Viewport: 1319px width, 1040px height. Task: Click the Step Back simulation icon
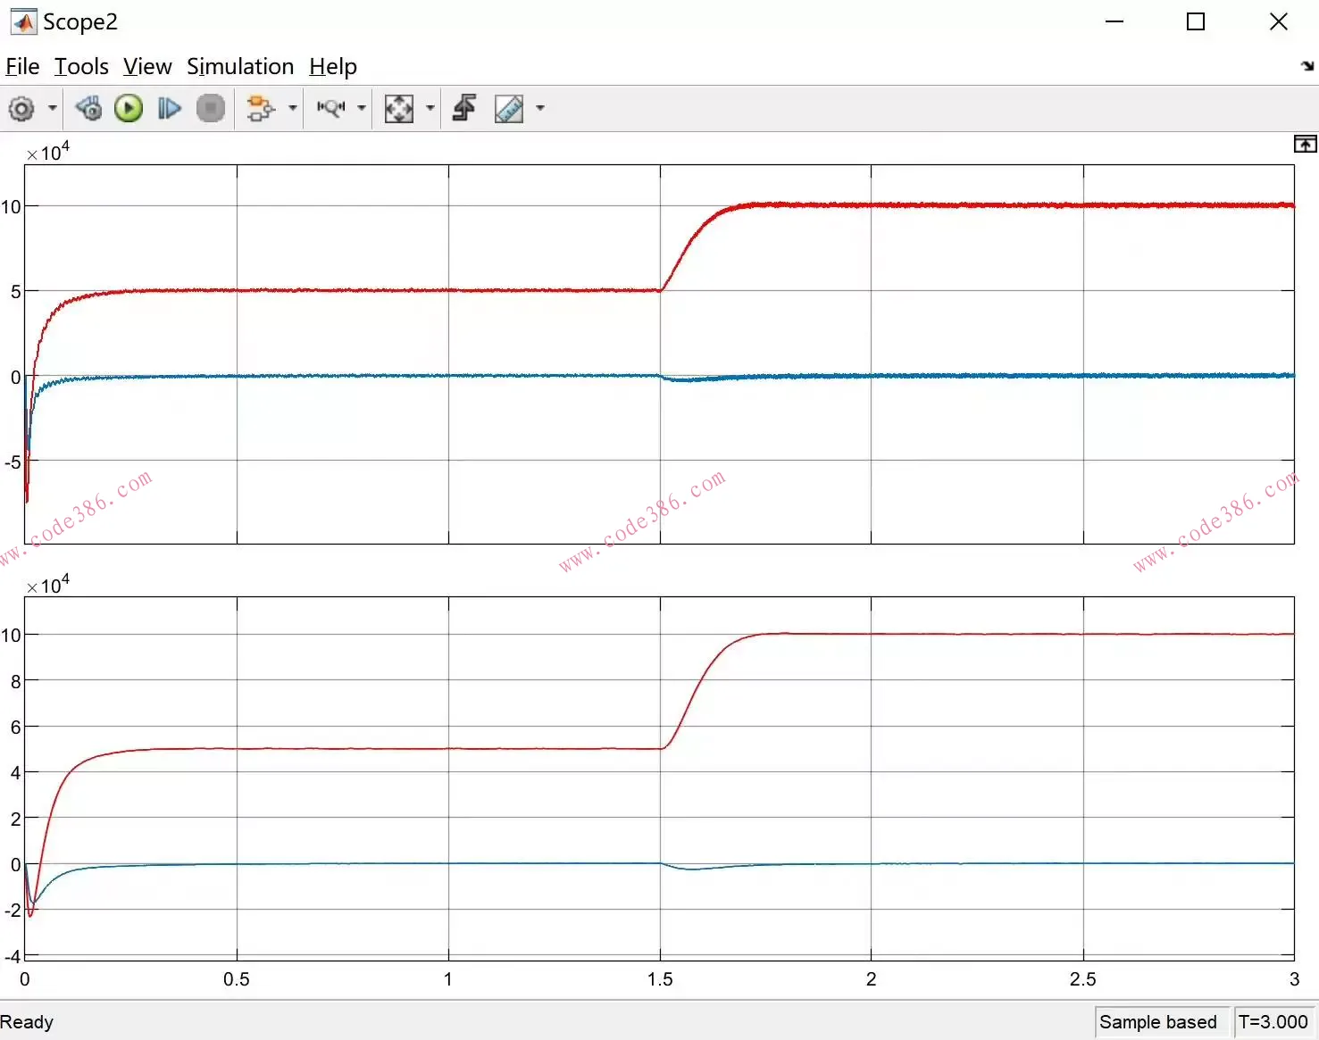[x=88, y=109]
